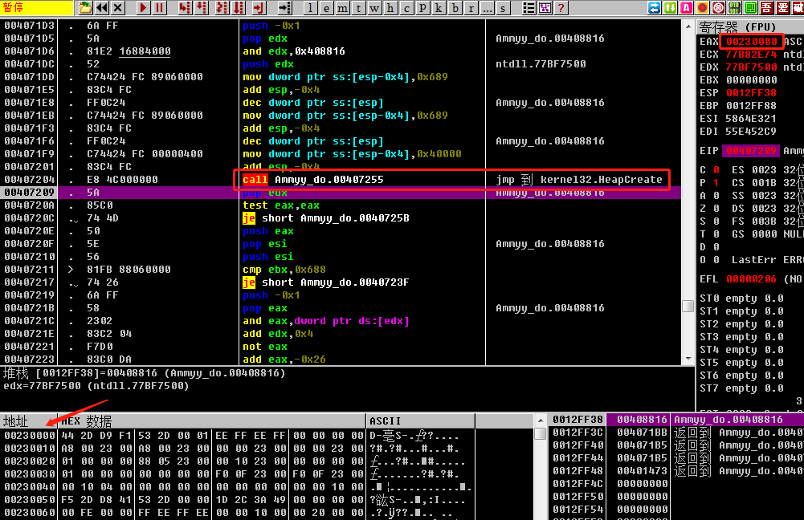Click the green up-down arrows plugin icon

pos(670,8)
